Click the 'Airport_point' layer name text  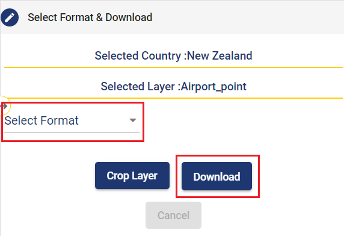(213, 87)
